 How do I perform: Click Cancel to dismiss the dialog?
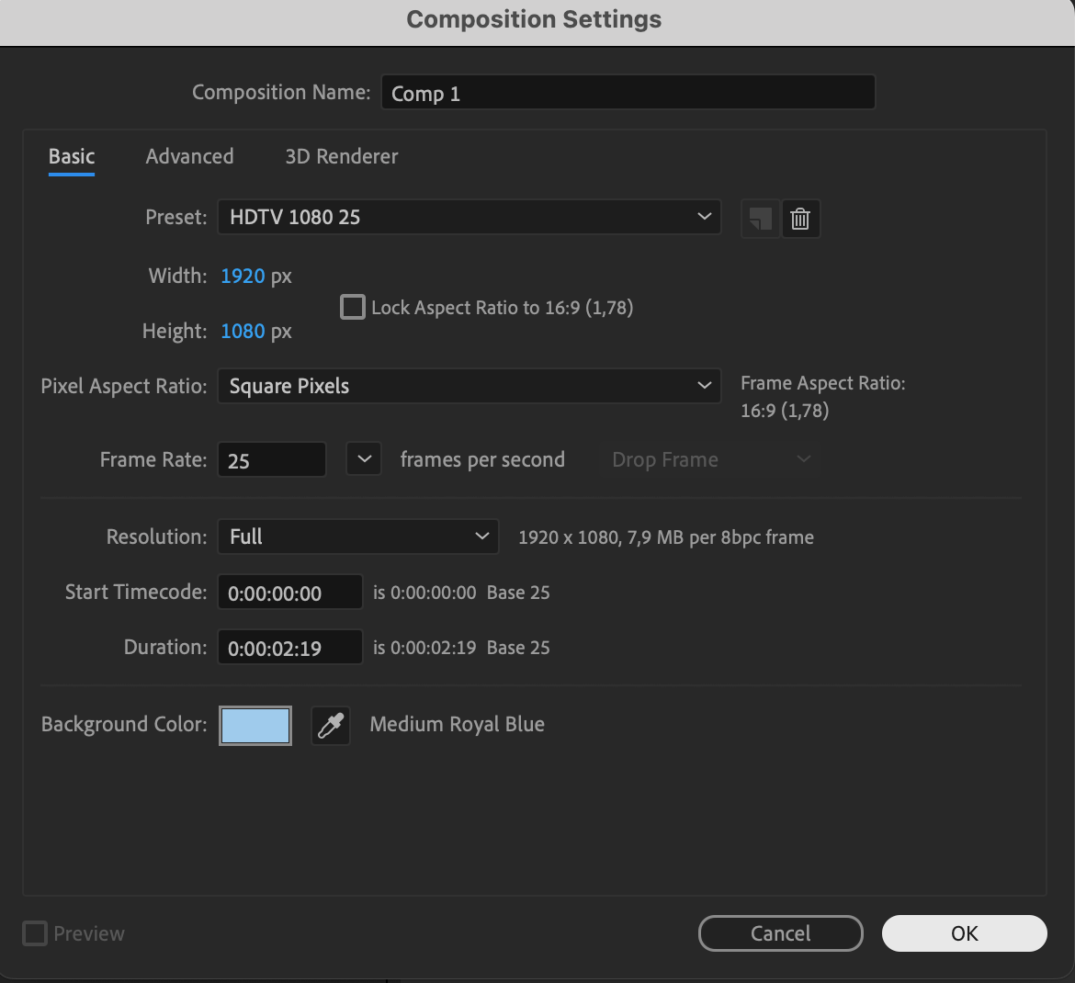pyautogui.click(x=780, y=932)
